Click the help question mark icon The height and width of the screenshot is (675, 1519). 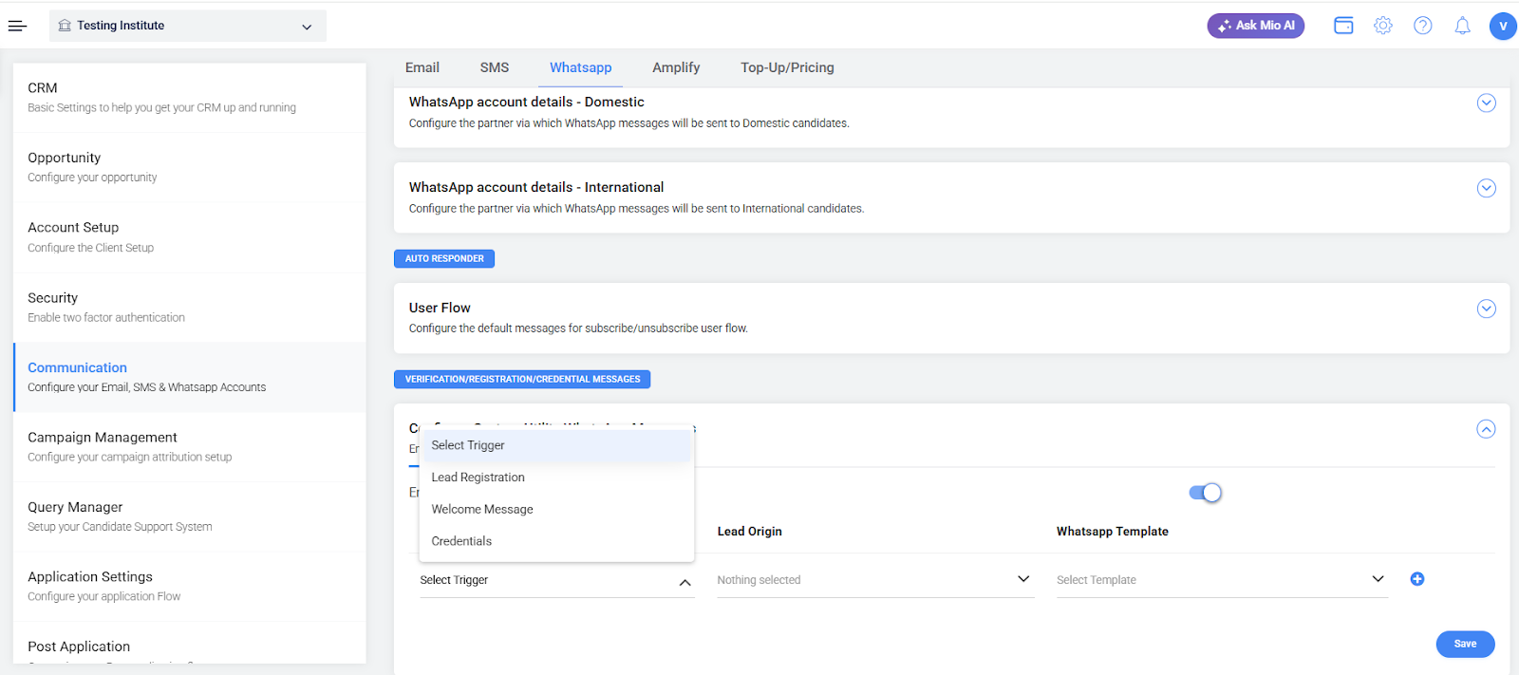point(1422,26)
